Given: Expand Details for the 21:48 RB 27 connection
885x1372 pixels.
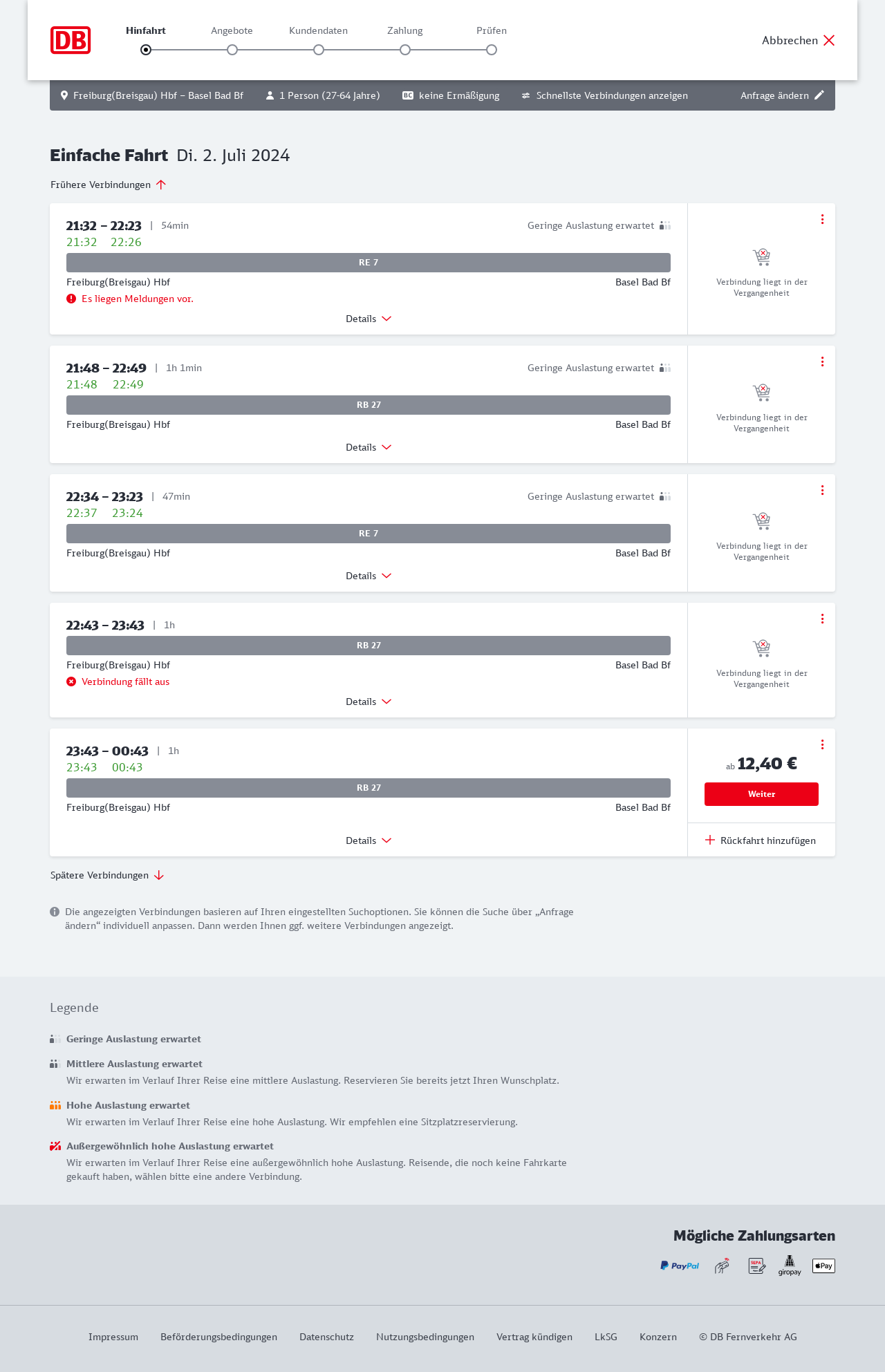Looking at the screenshot, I should click(369, 447).
